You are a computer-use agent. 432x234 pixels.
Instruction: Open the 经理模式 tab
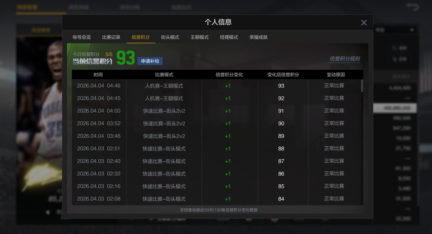pos(229,37)
